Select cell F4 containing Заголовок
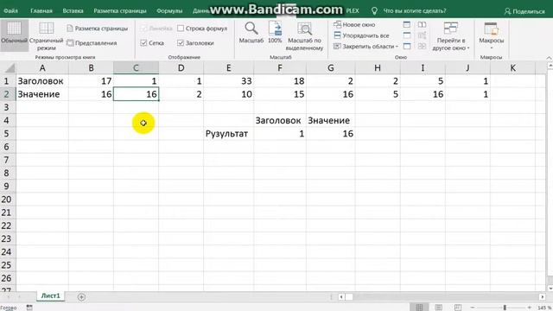 coord(280,121)
